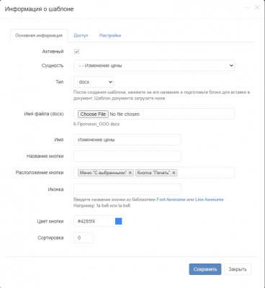Remove the Кнопка "Печать" tag
This screenshot has width=265, height=288.
174,173
